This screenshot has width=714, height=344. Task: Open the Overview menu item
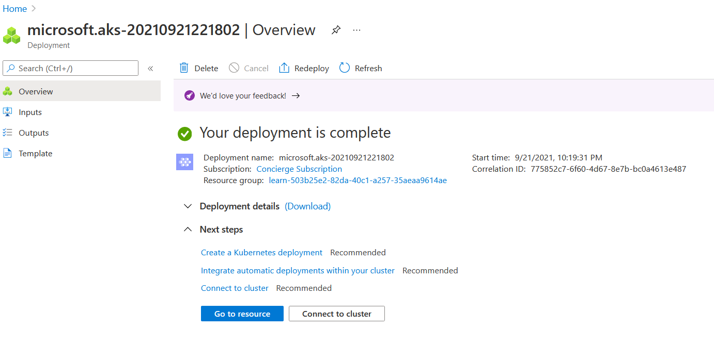pos(80,91)
